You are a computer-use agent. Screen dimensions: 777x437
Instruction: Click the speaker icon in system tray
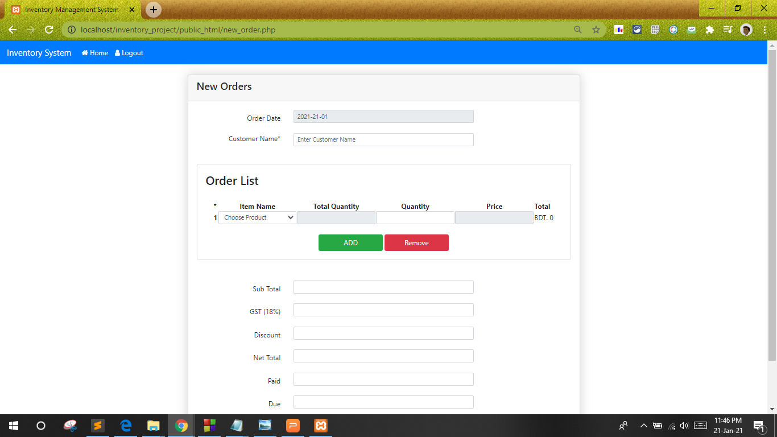click(684, 425)
